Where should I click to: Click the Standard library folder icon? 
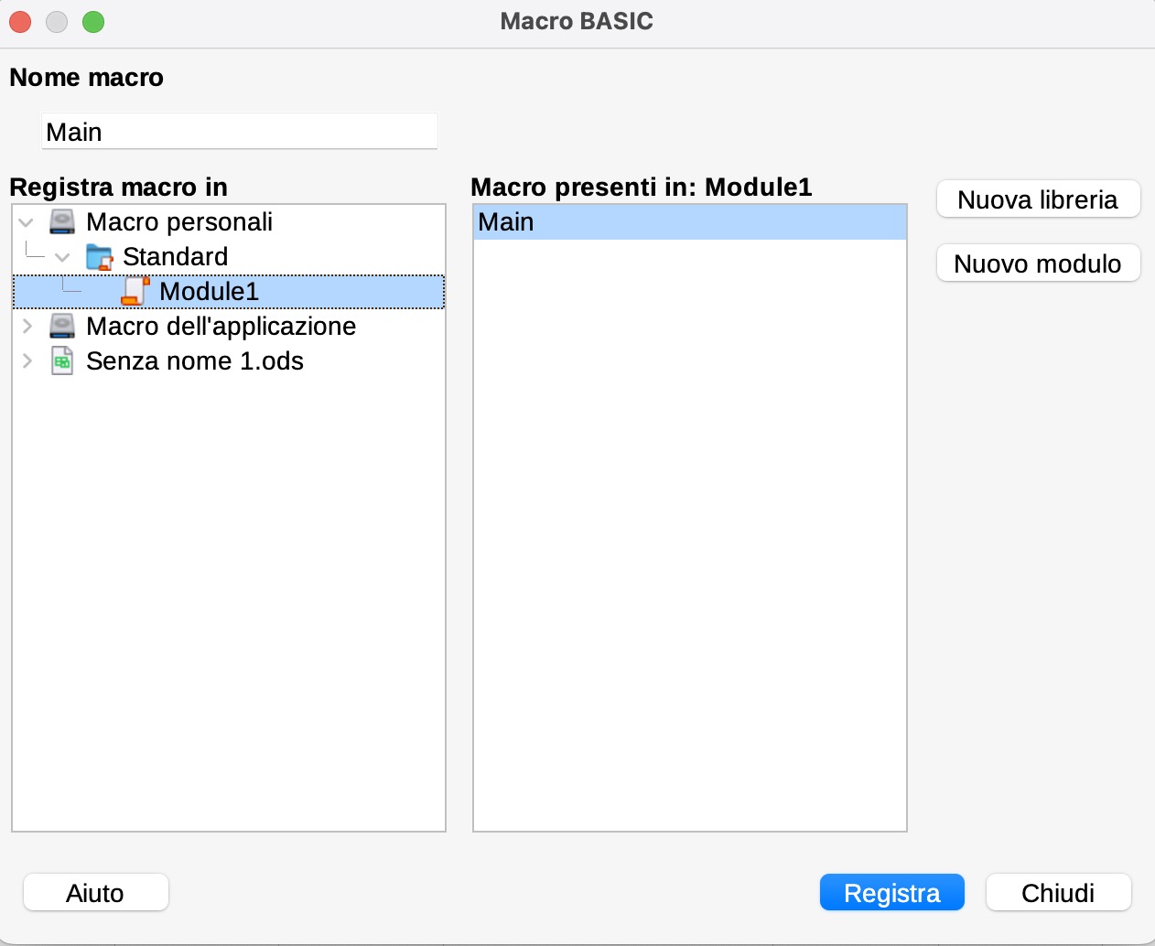(99, 257)
